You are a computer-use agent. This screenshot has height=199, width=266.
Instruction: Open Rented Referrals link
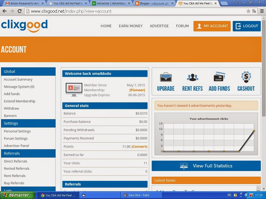(x=17, y=168)
